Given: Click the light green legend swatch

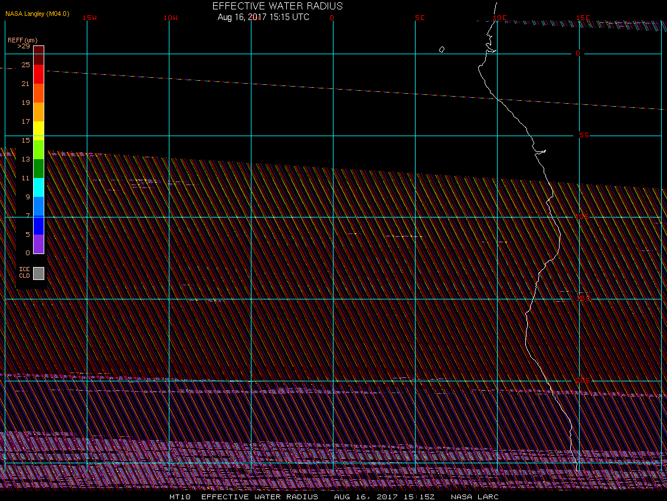Looking at the screenshot, I should click(39, 150).
